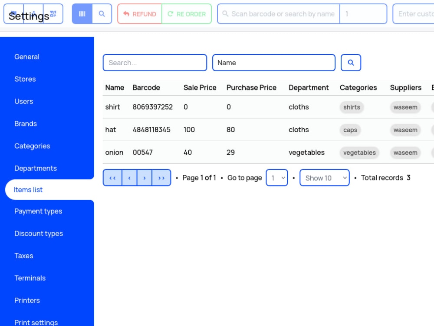This screenshot has height=326, width=434.
Task: Click the Total records 3 label
Action: (385, 178)
